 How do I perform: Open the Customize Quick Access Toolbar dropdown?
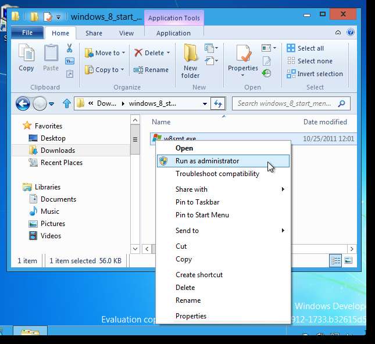[x=58, y=17]
